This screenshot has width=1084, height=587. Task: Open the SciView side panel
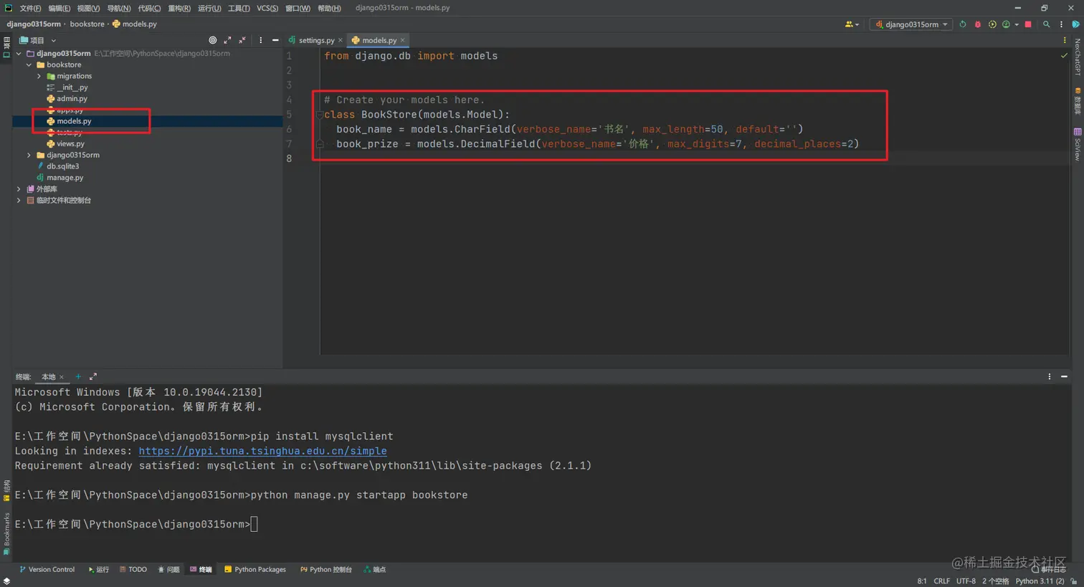tap(1077, 144)
